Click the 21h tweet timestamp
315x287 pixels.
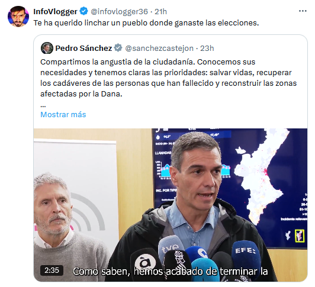click(x=160, y=11)
